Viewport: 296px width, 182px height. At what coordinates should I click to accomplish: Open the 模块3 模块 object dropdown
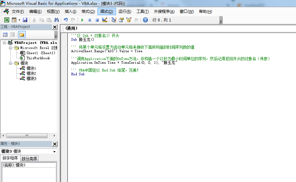coord(54,152)
